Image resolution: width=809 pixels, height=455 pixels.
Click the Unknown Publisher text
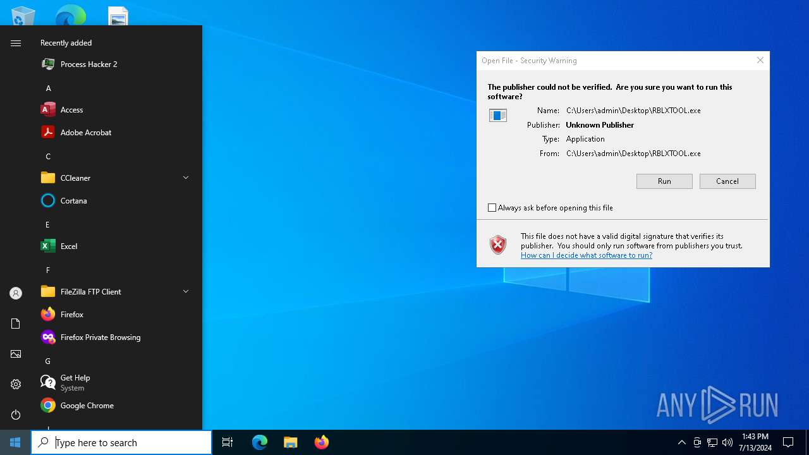pos(600,125)
